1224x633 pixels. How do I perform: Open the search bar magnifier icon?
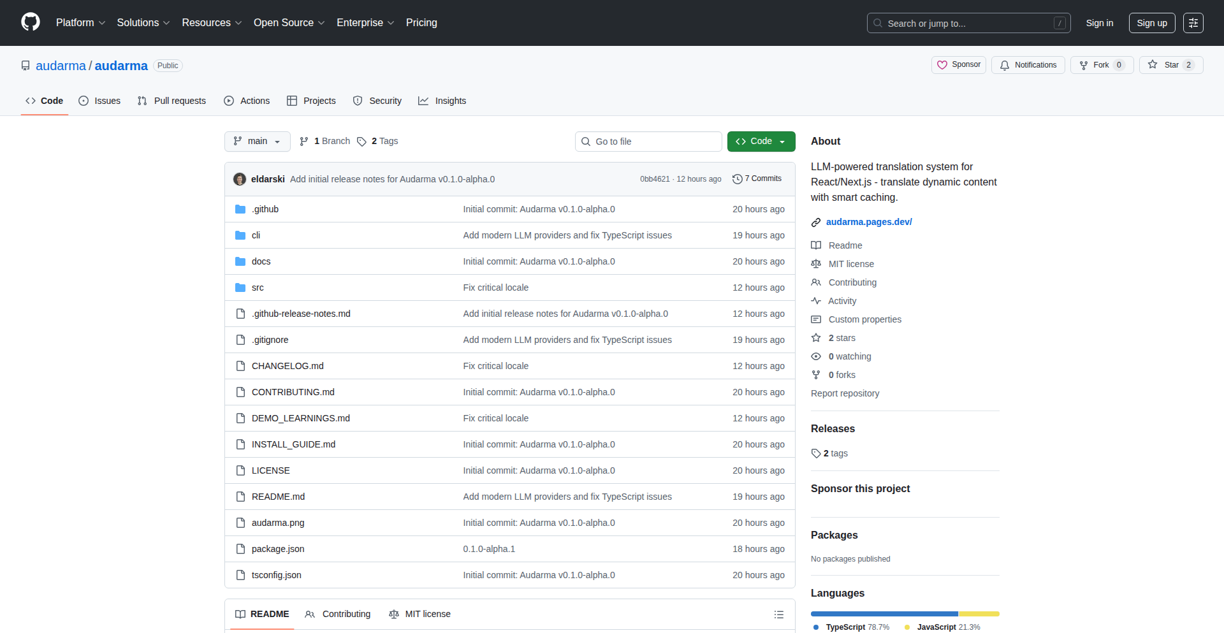878,23
